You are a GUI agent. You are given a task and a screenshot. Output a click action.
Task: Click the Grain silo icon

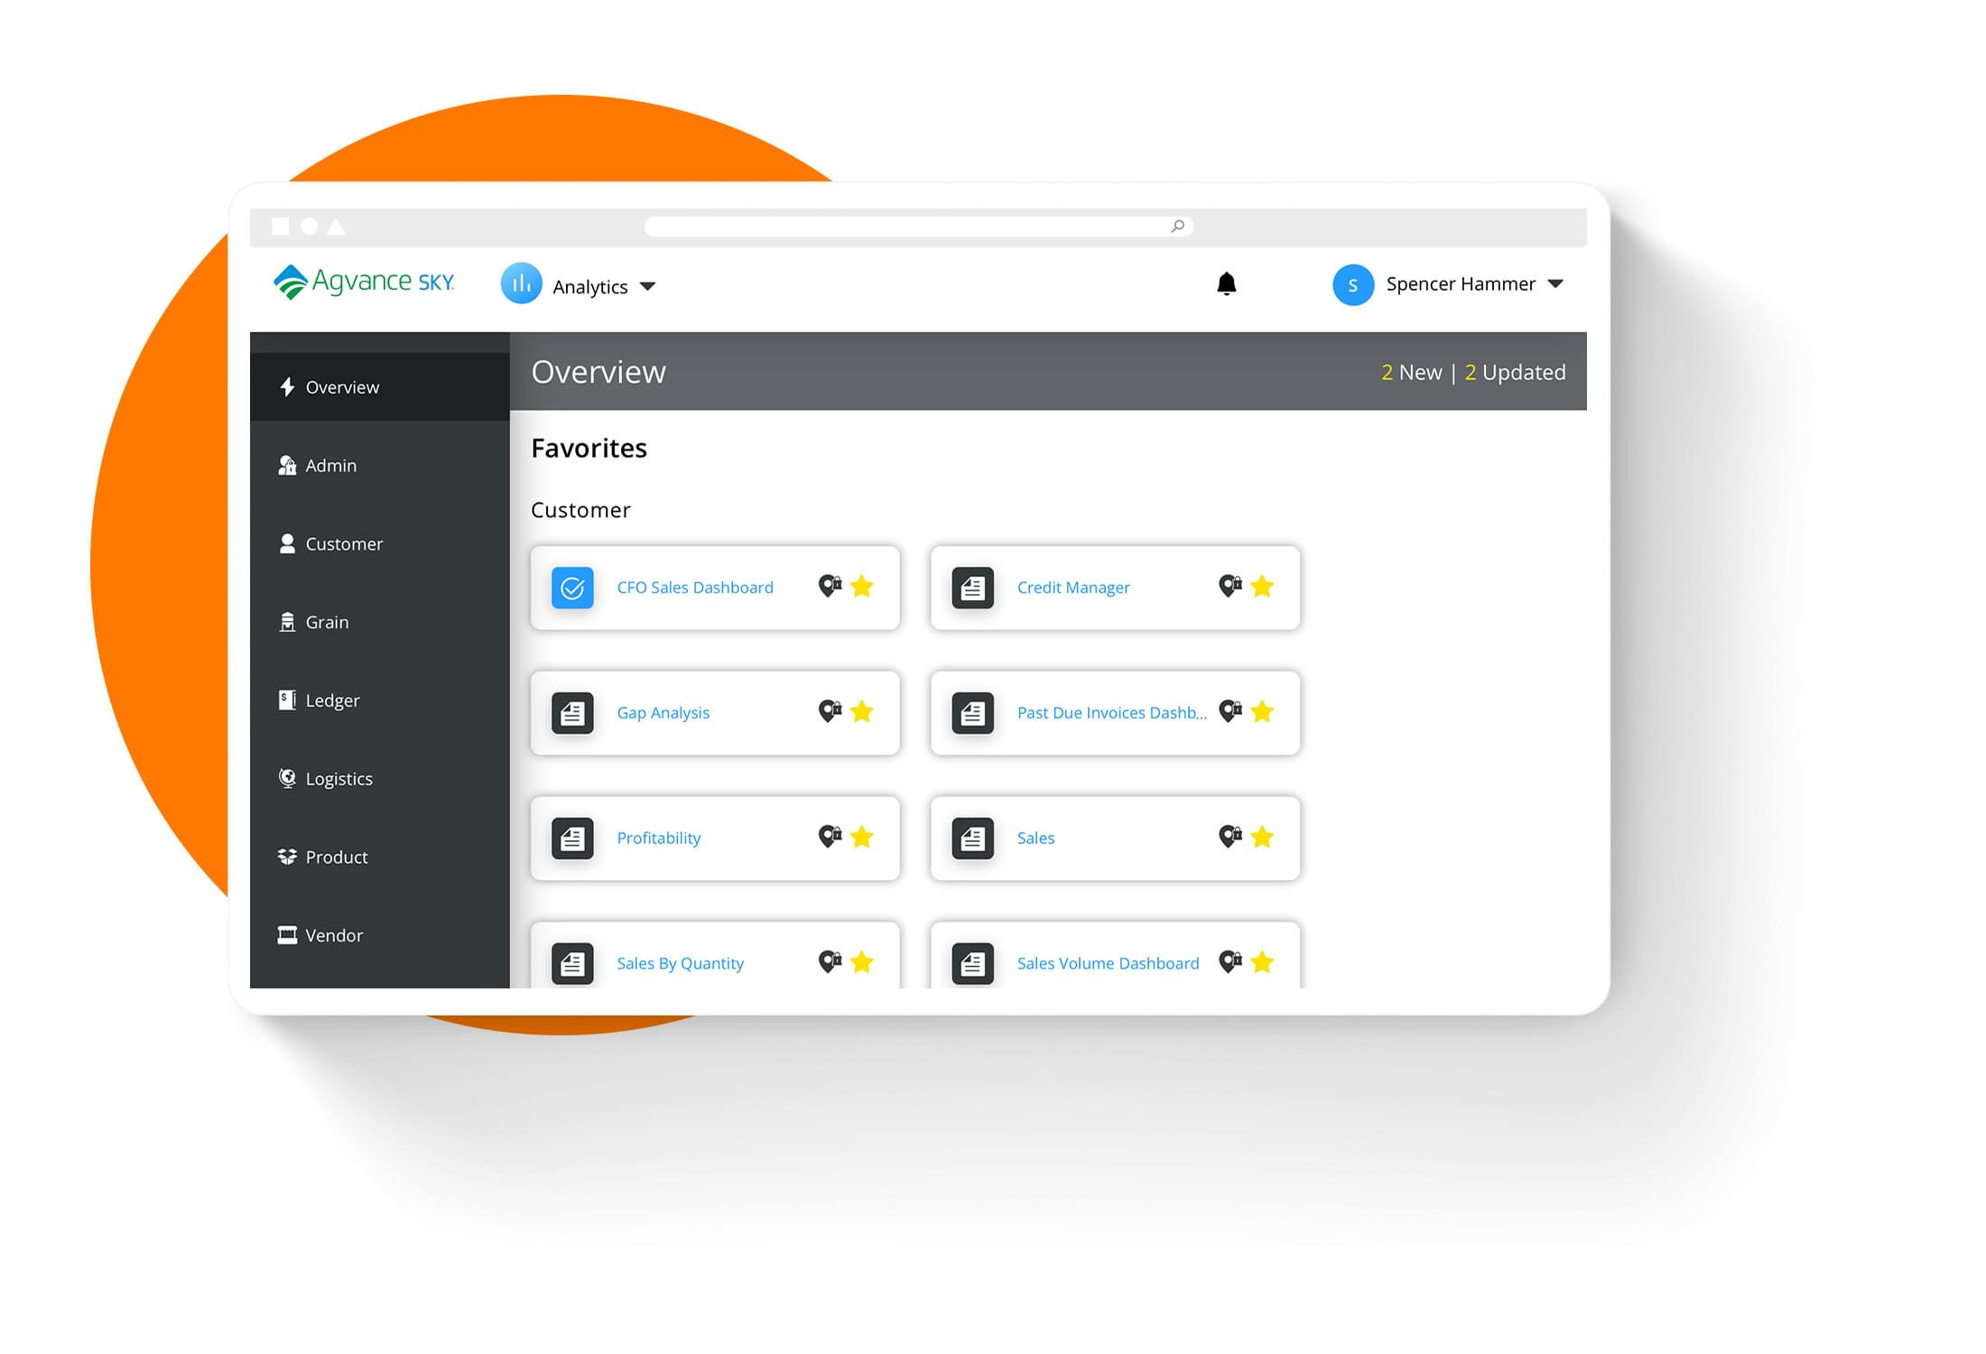[287, 622]
